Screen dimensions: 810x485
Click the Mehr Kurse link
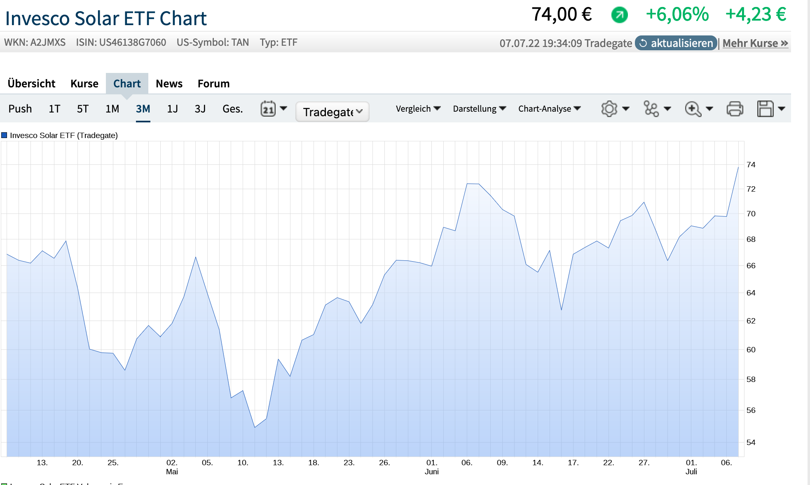[754, 43]
